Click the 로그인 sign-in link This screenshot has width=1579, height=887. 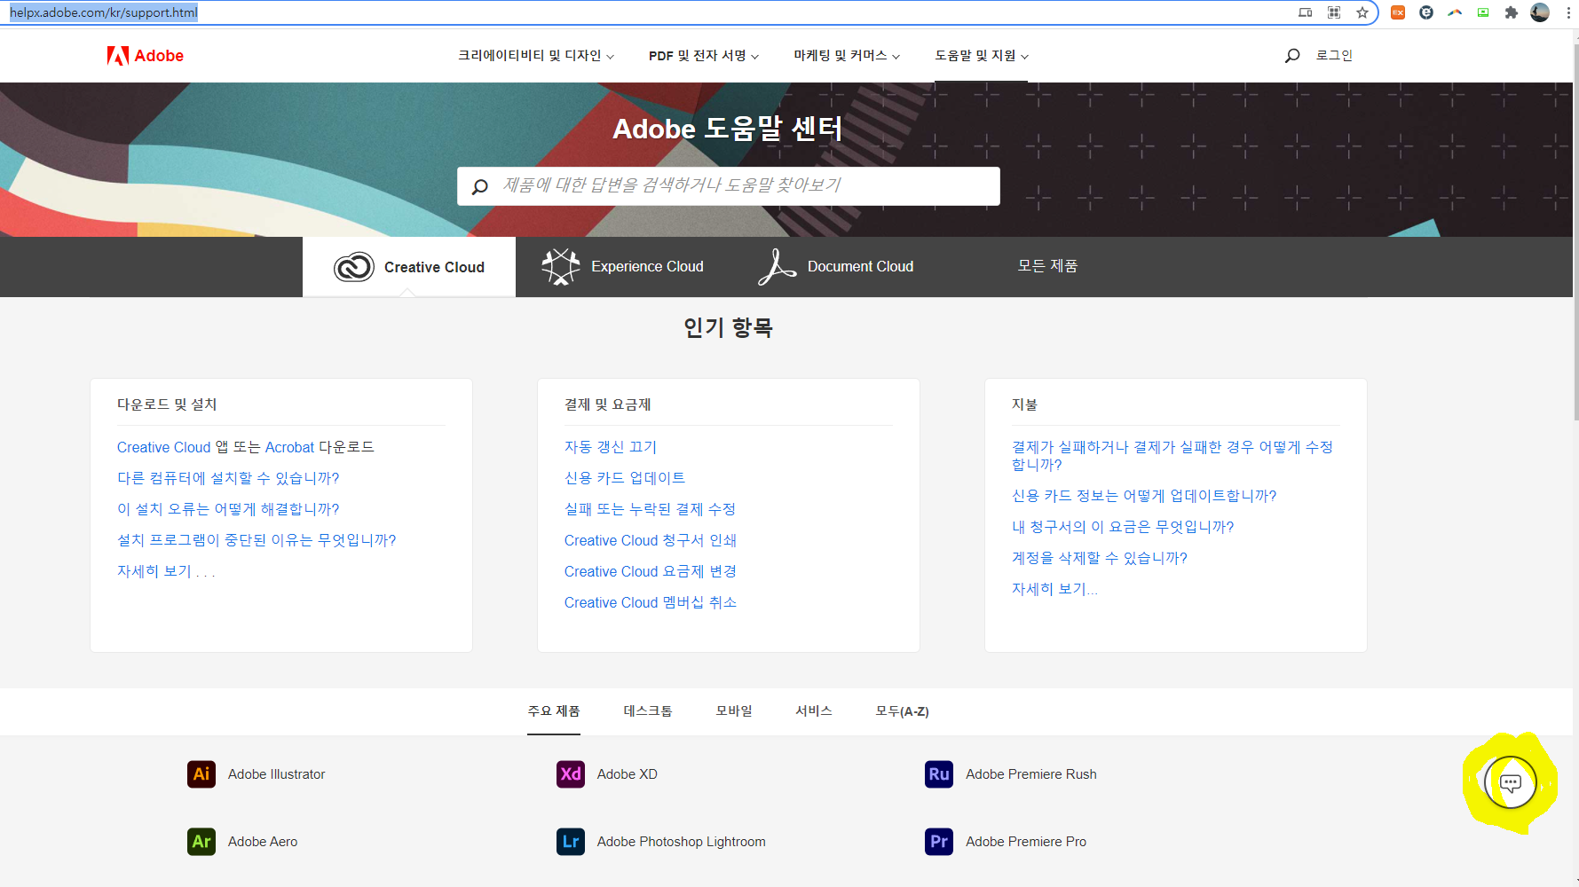pos(1334,56)
